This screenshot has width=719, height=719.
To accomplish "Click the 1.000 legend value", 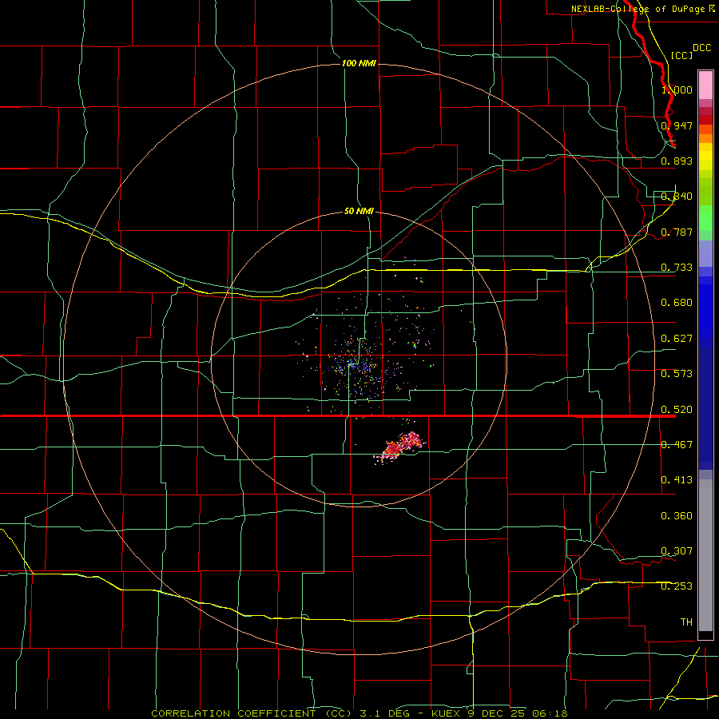I will tap(677, 89).
